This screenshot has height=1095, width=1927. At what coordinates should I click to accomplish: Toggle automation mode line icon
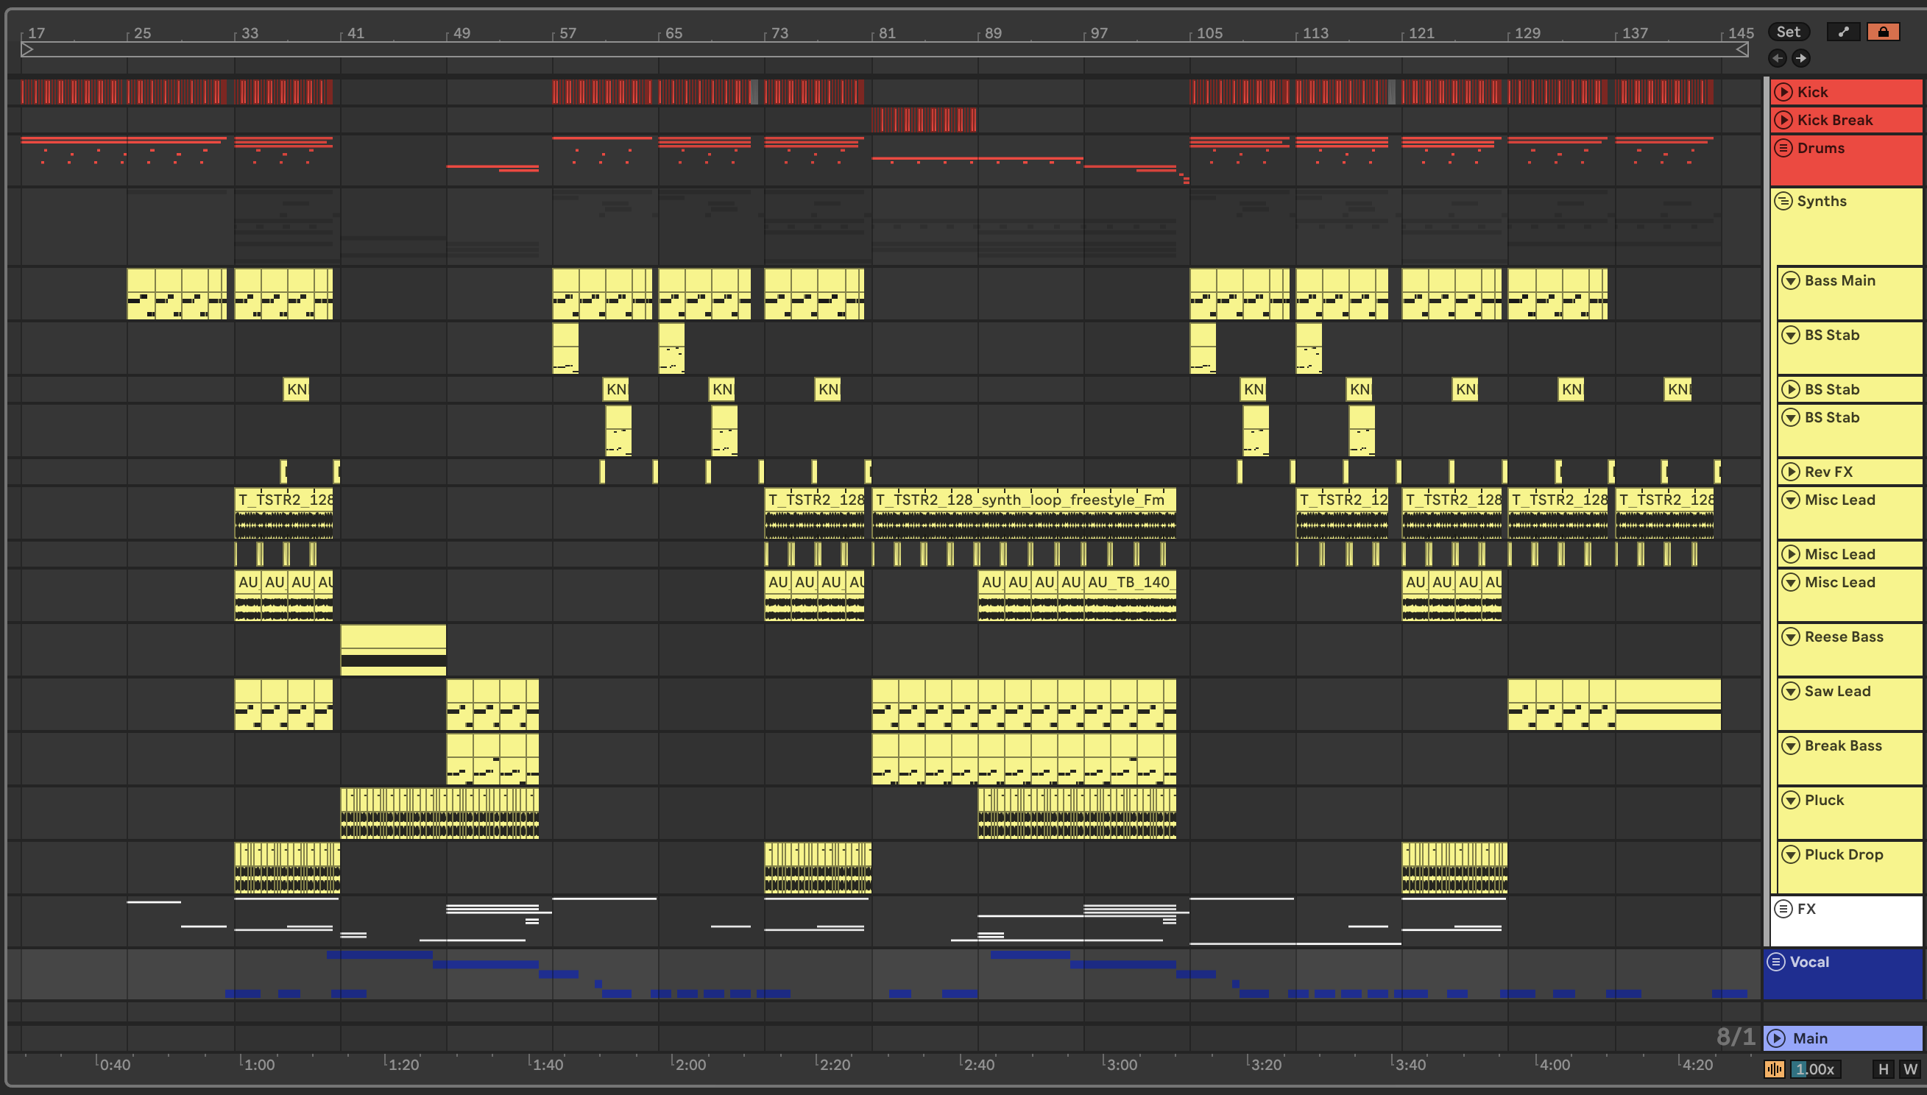tap(1844, 32)
